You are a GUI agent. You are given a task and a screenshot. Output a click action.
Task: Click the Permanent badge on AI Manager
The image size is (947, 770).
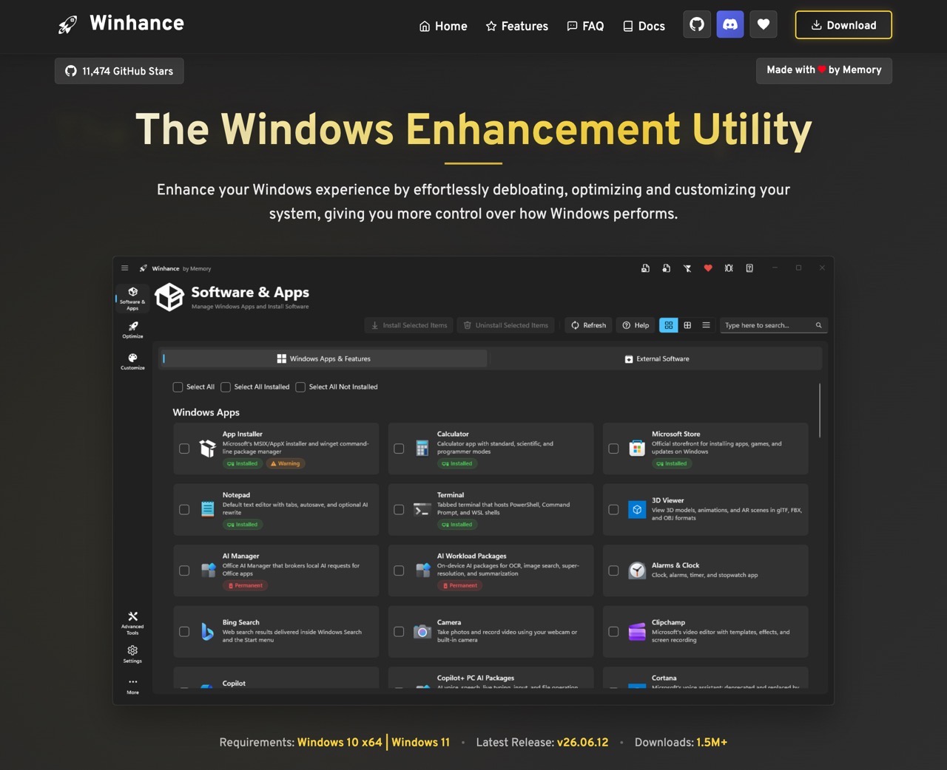[246, 585]
